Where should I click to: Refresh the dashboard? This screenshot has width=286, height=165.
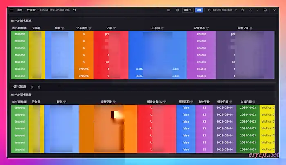(x=251, y=10)
